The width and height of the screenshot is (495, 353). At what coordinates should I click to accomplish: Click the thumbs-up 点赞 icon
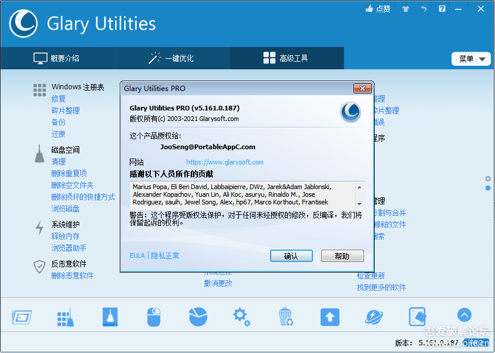pyautogui.click(x=369, y=9)
